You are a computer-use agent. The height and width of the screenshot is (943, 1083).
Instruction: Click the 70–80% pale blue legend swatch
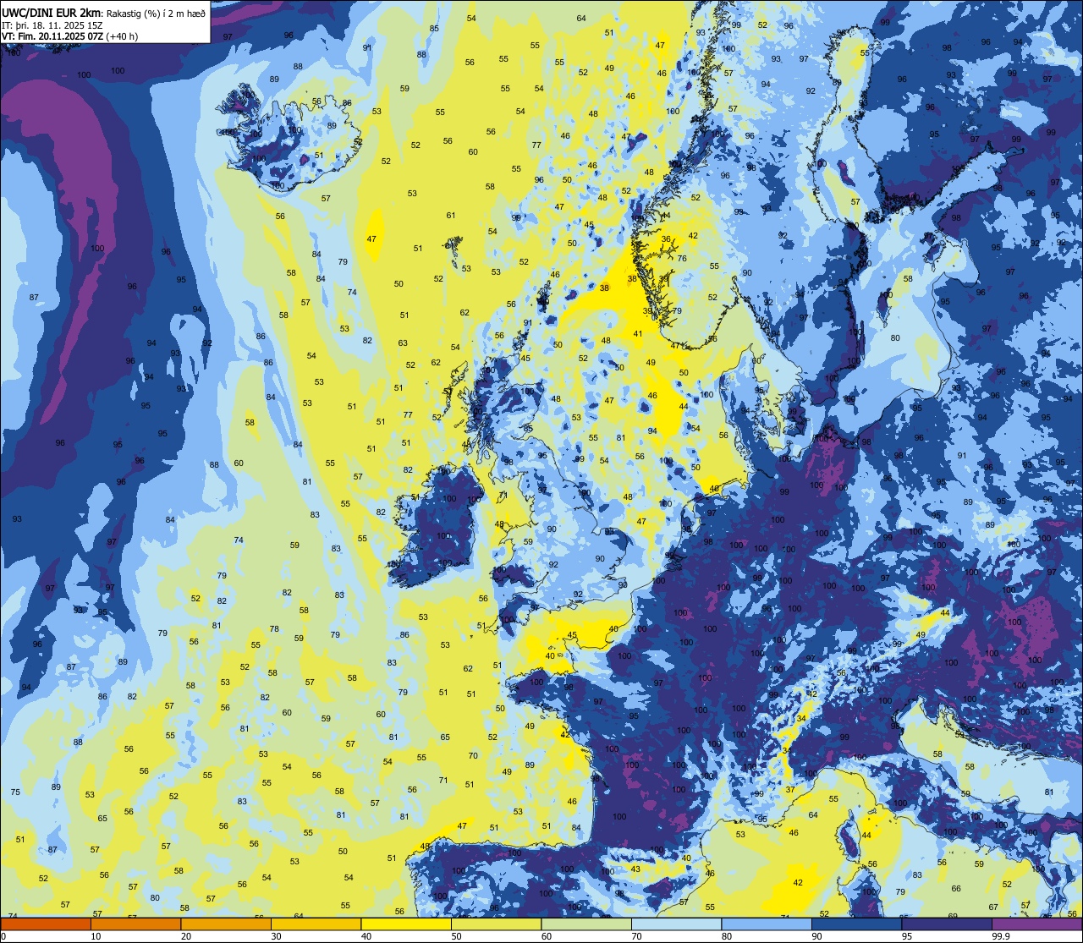[x=676, y=924]
